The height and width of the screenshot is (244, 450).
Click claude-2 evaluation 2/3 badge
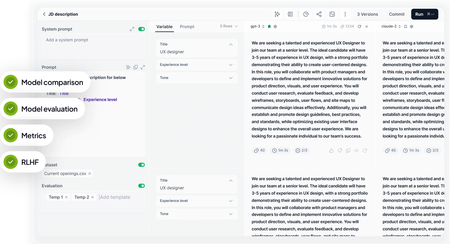tap(433, 151)
